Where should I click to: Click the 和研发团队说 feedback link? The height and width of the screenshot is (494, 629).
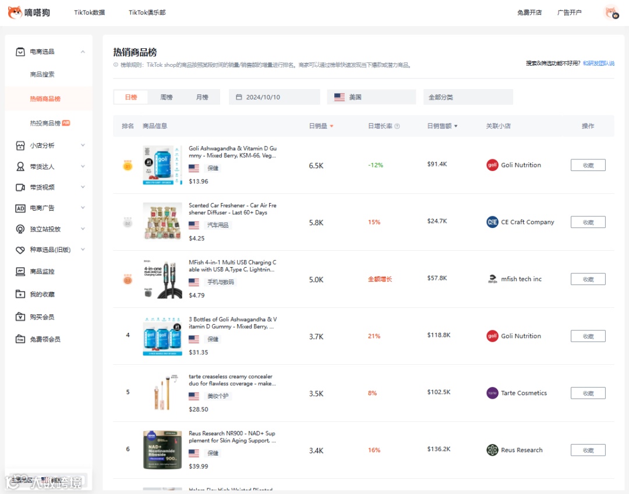coord(599,63)
